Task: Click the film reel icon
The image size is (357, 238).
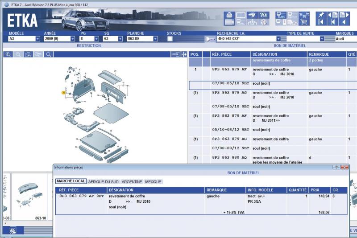Action: pos(264,22)
